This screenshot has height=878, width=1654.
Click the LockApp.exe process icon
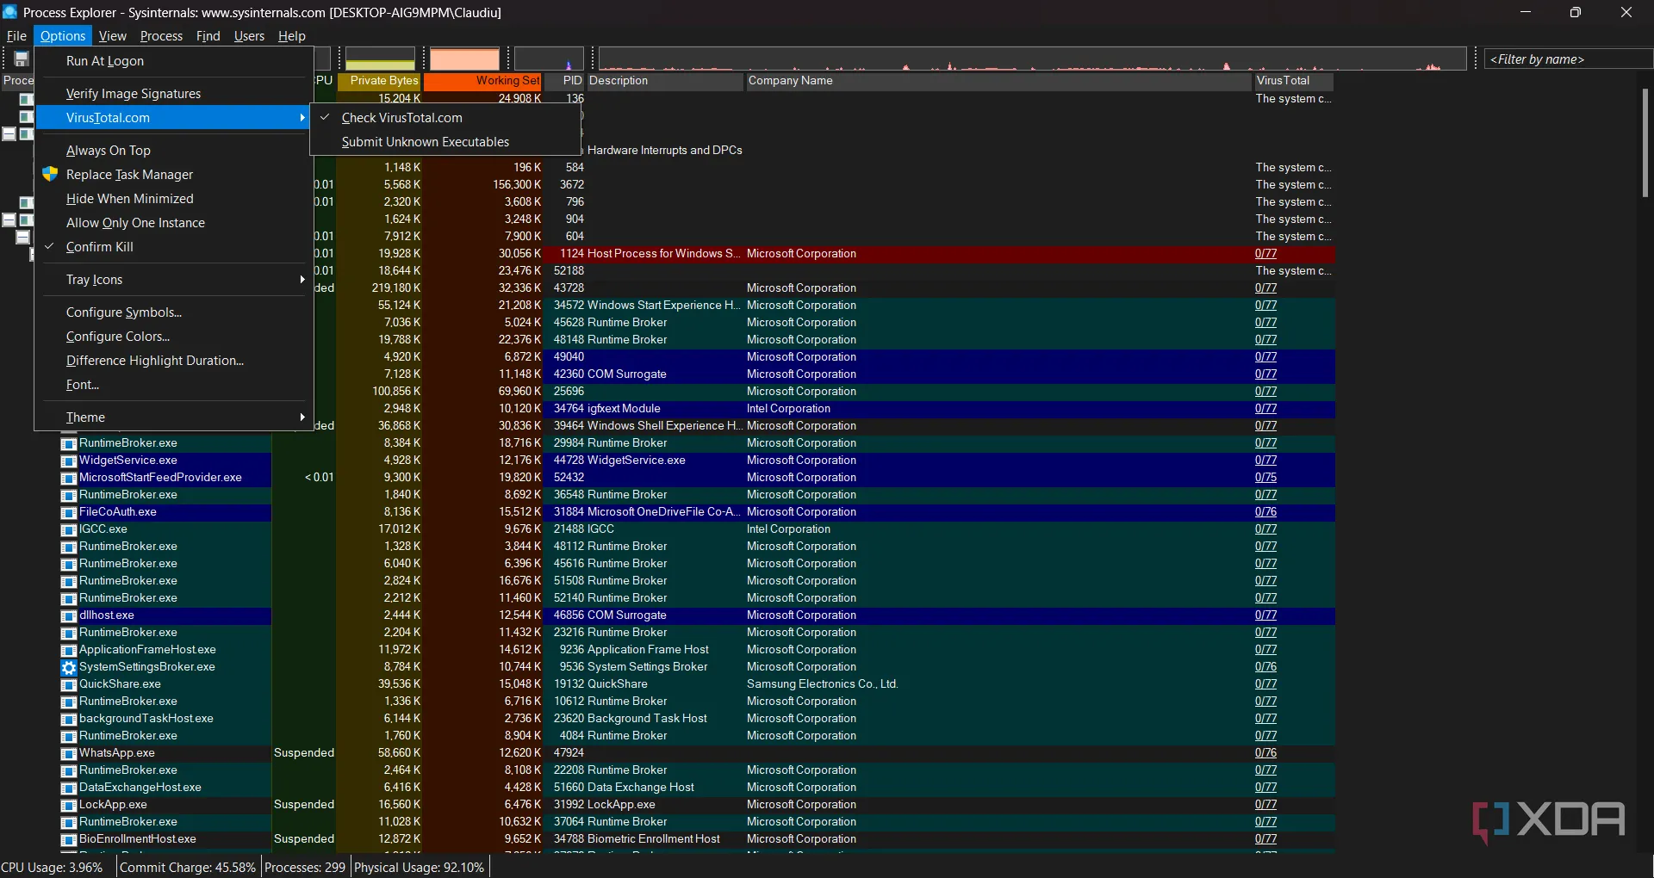(69, 805)
